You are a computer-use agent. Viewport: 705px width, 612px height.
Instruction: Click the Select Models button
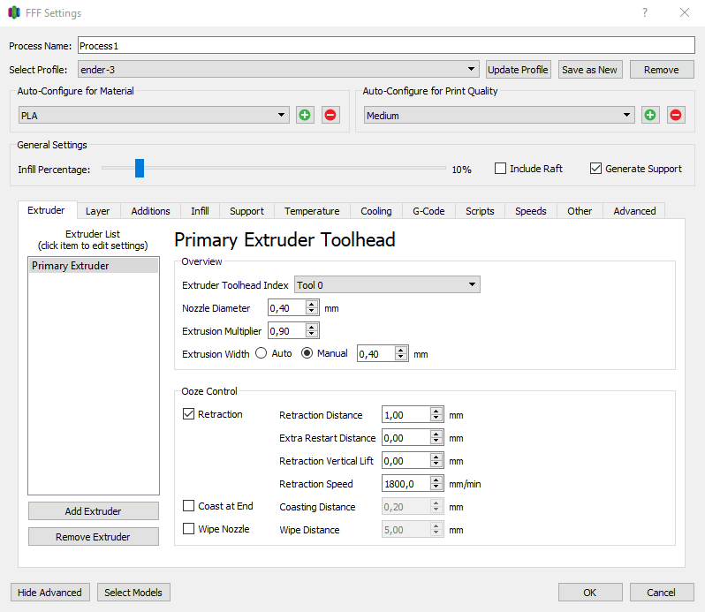tap(133, 593)
